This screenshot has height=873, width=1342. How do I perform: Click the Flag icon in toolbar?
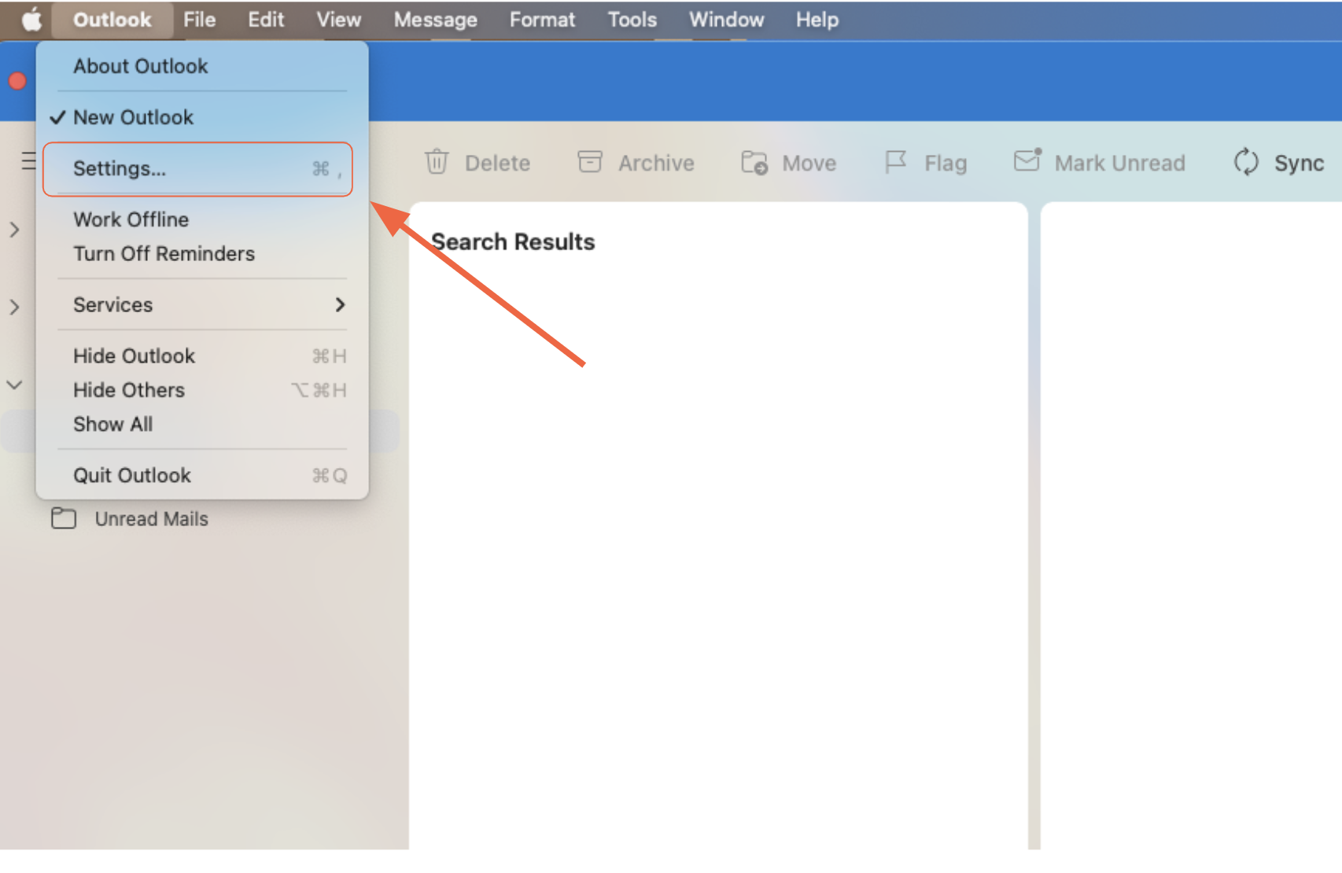895,162
